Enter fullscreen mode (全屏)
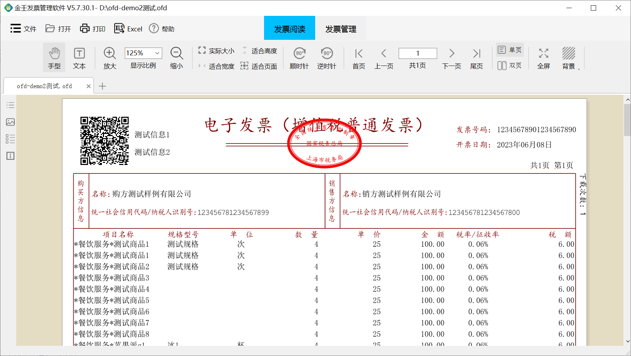The image size is (631, 356). 543,57
